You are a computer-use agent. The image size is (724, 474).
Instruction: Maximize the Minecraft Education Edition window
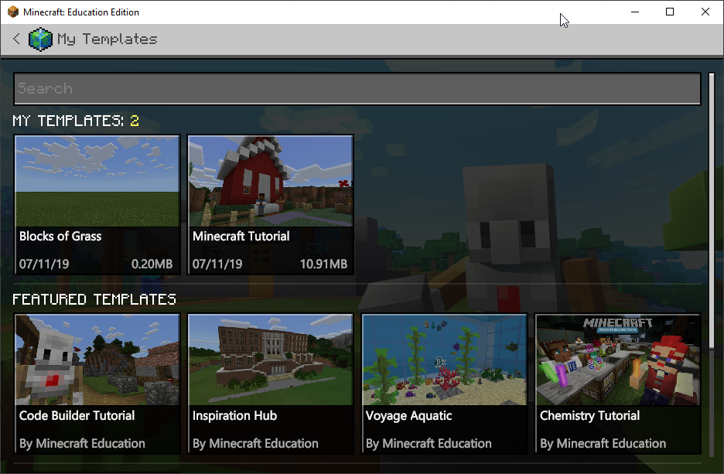click(670, 12)
